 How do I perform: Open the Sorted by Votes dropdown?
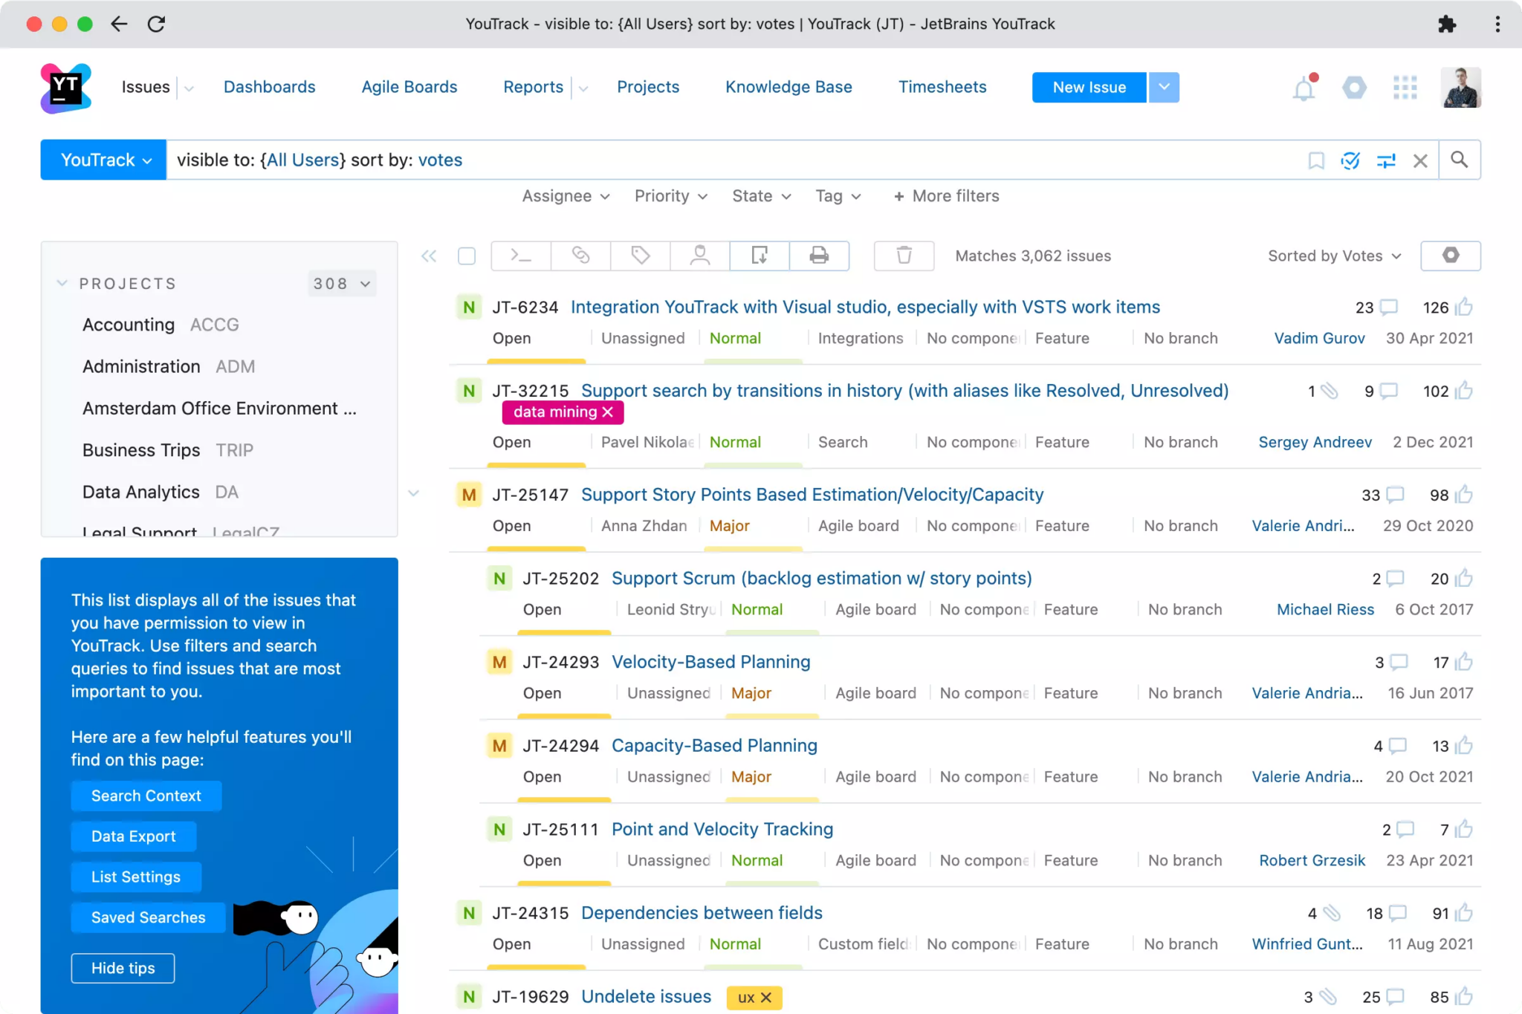(x=1332, y=256)
